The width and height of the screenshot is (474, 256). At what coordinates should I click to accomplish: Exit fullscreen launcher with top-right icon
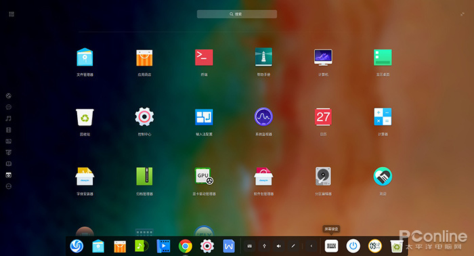click(462, 14)
